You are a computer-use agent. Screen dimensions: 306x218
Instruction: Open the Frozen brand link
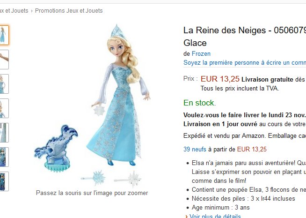[201, 54]
